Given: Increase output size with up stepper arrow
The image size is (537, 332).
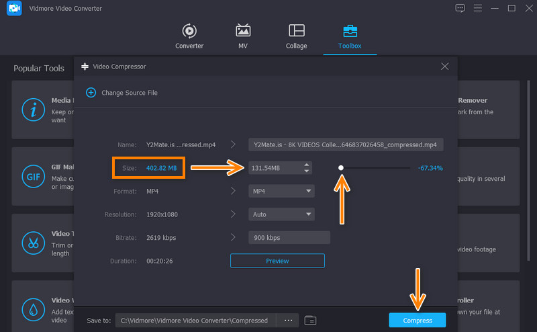Looking at the screenshot, I should pyautogui.click(x=307, y=165).
